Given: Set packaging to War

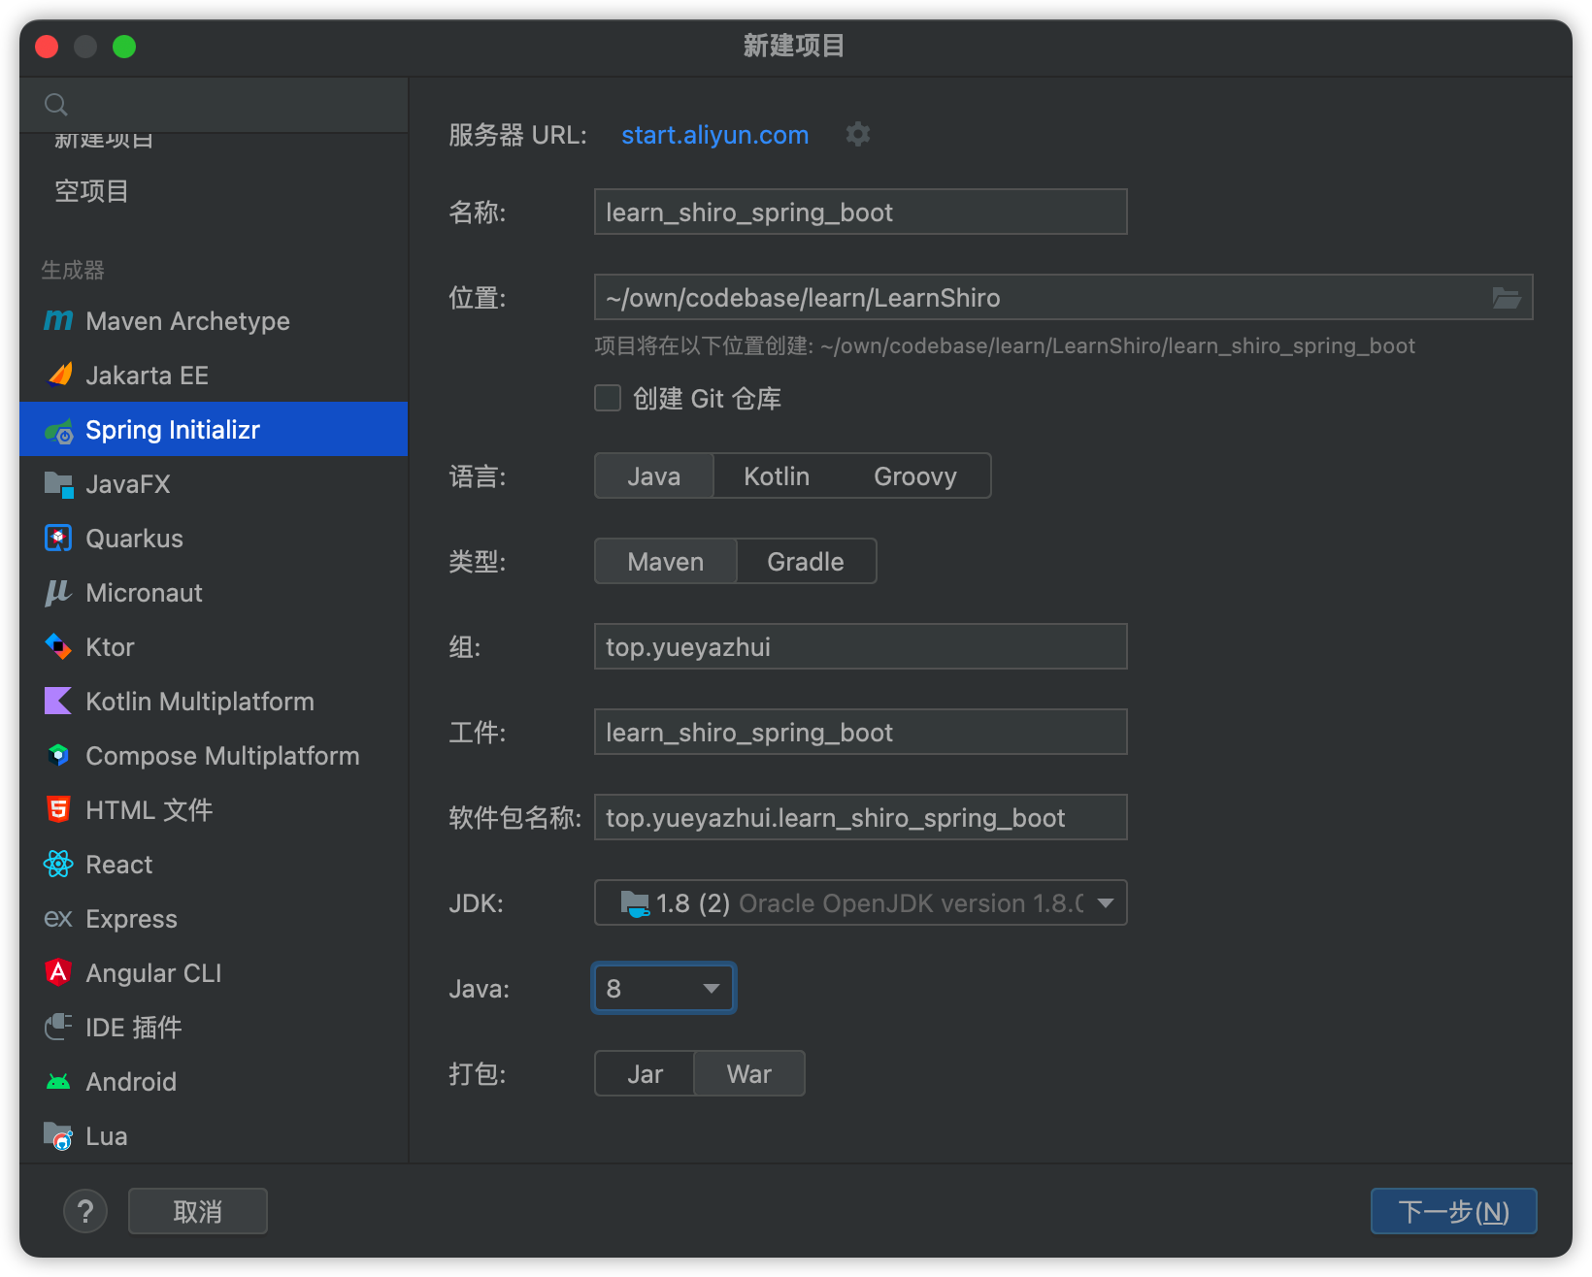Looking at the screenshot, I should pyautogui.click(x=749, y=1073).
